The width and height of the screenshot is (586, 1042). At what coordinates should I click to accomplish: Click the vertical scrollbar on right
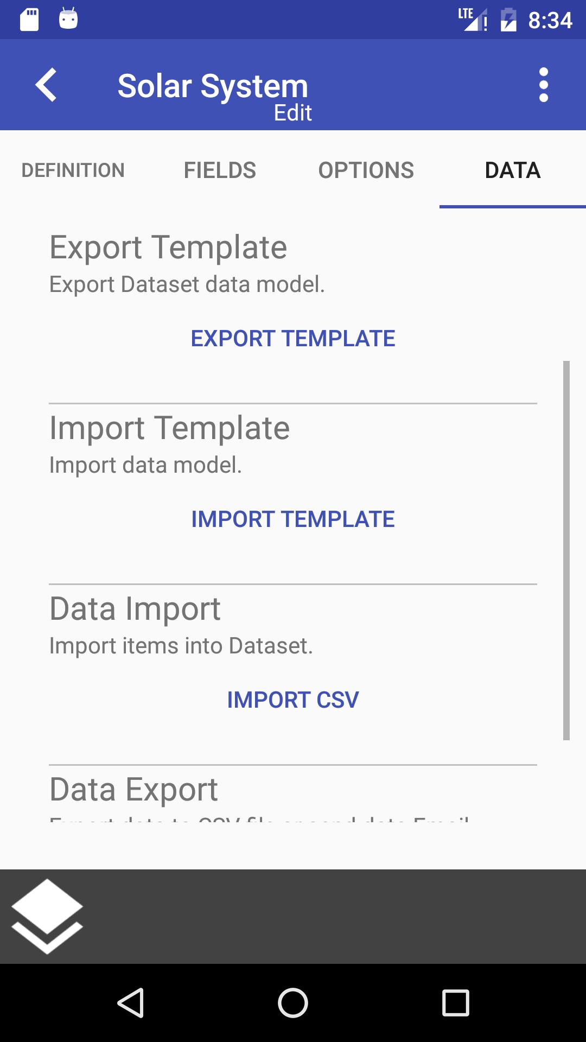point(566,550)
